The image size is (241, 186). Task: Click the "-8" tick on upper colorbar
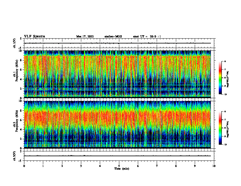click(x=225, y=78)
